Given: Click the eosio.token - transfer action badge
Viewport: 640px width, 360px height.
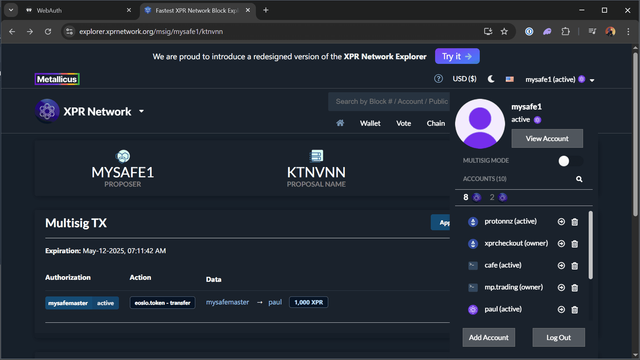Looking at the screenshot, I should (163, 303).
